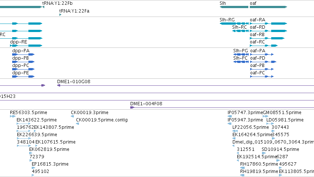Select the tRNA:Y1:22Fb gene label
The width and height of the screenshot is (314, 177).
[57, 3]
